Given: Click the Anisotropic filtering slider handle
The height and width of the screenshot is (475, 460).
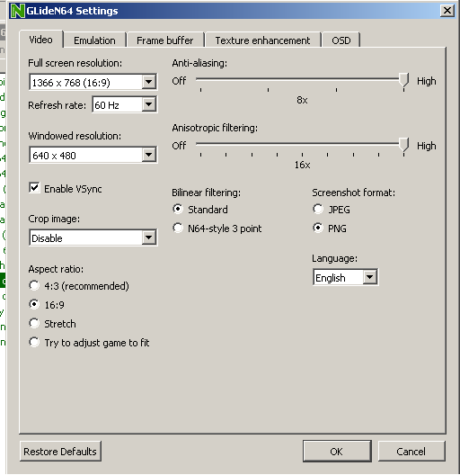Looking at the screenshot, I should click(x=403, y=145).
